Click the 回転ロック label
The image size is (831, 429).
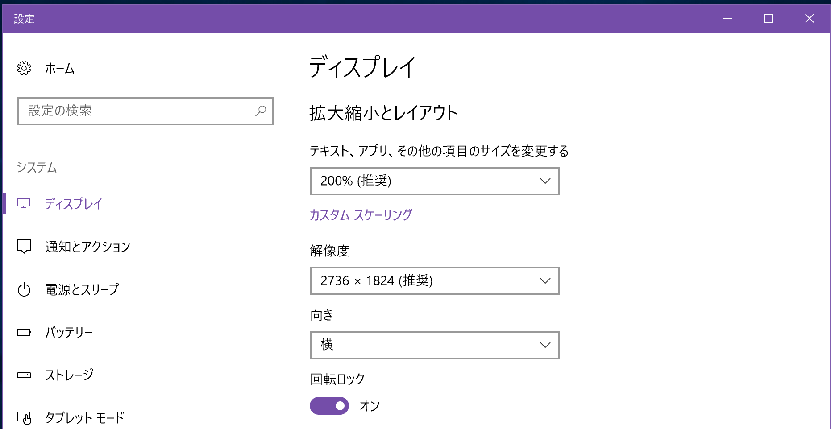337,379
